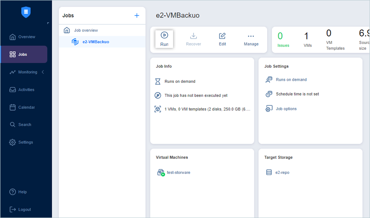
Task: Click the hourglass icon in Job Info
Action: coord(157,82)
